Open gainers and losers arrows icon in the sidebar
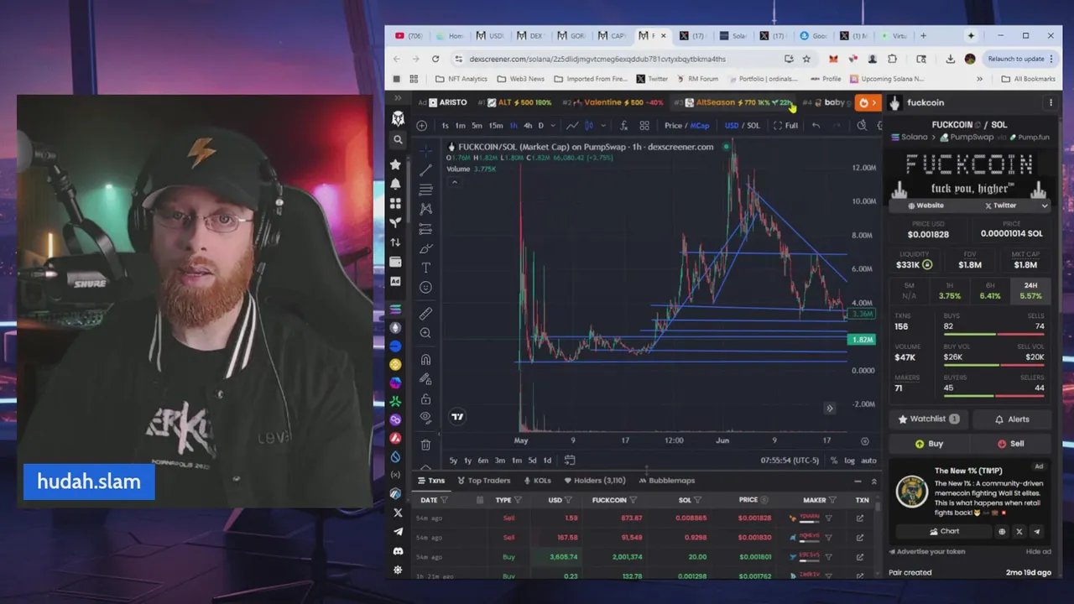 pos(396,242)
